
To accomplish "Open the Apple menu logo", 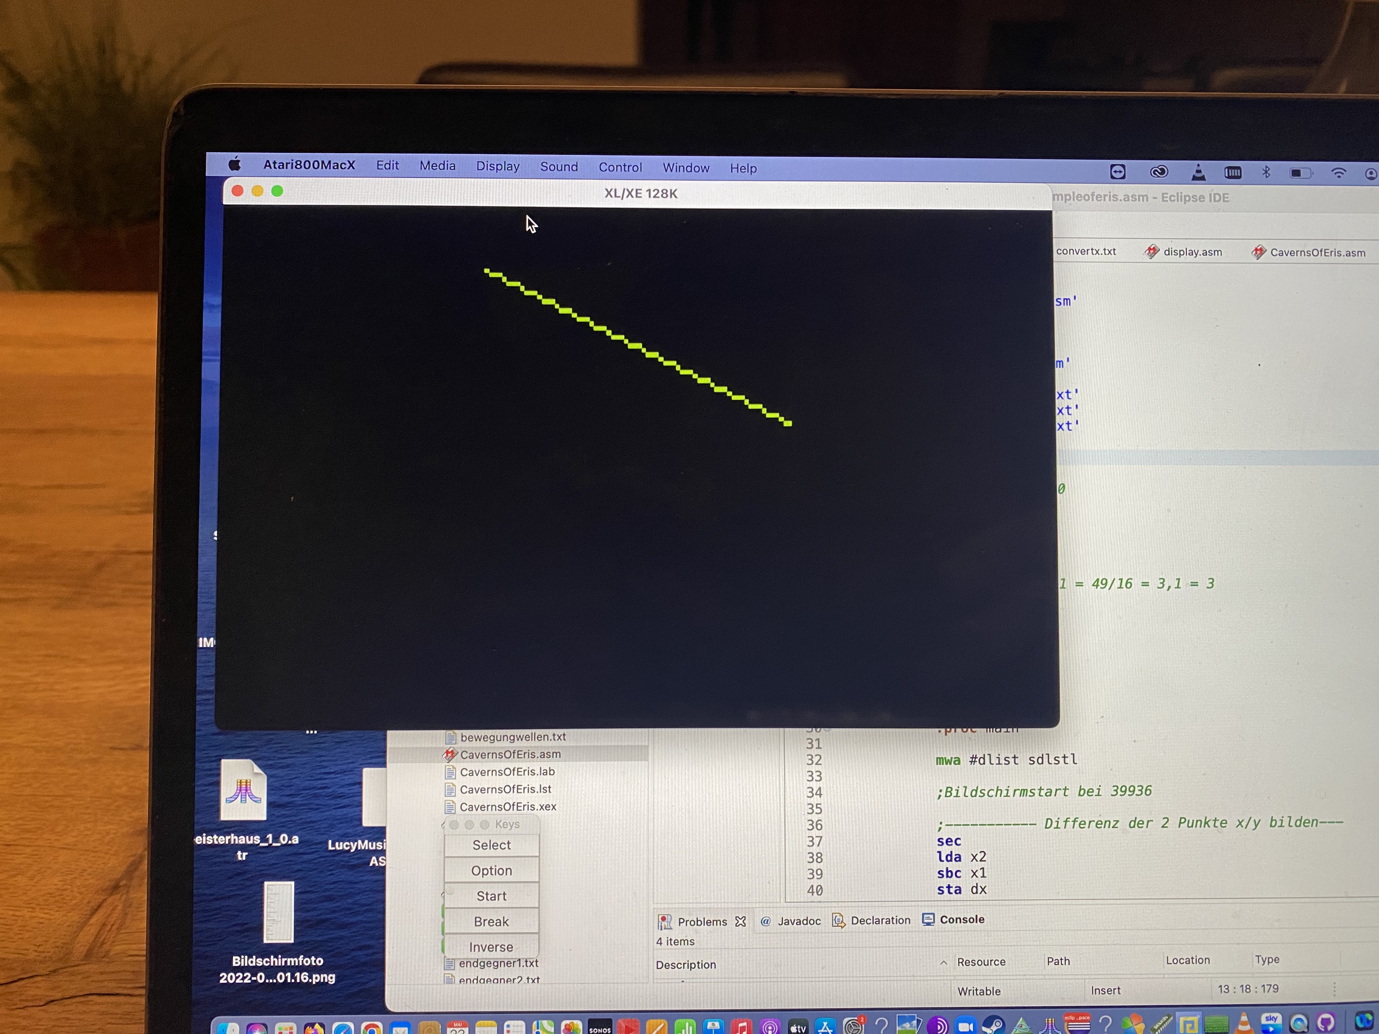I will pyautogui.click(x=235, y=164).
